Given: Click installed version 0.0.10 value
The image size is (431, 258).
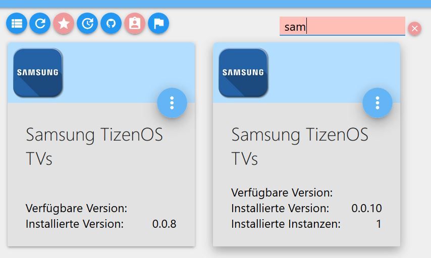Looking at the screenshot, I should [x=366, y=208].
